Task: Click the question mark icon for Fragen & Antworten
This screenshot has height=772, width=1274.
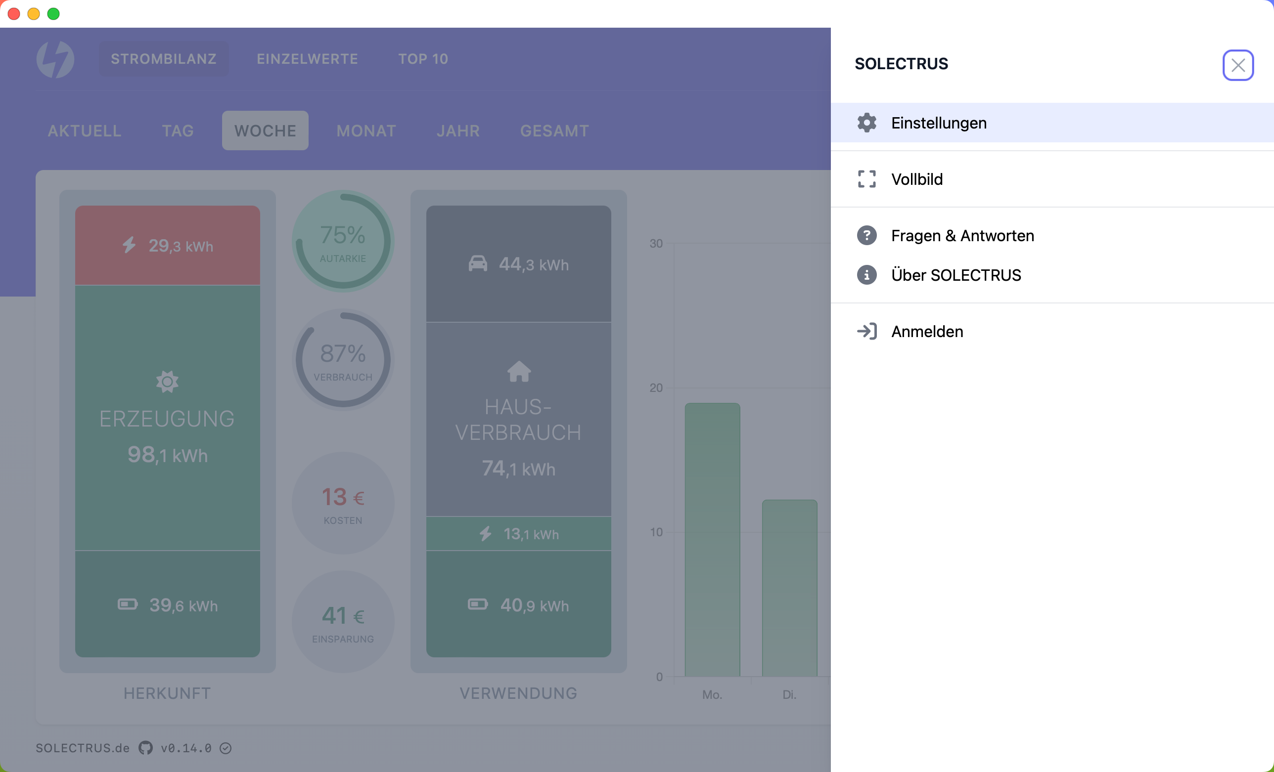Action: [x=866, y=236]
